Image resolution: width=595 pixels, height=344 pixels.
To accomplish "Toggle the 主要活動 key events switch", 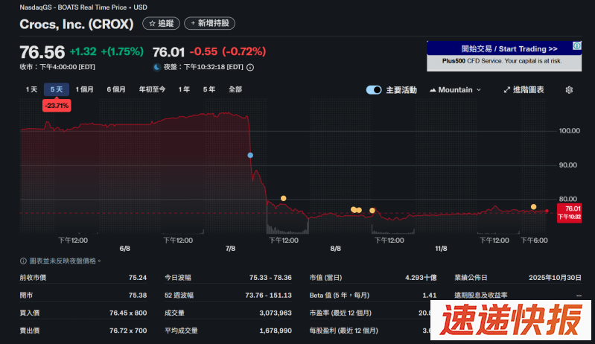I will 374,90.
